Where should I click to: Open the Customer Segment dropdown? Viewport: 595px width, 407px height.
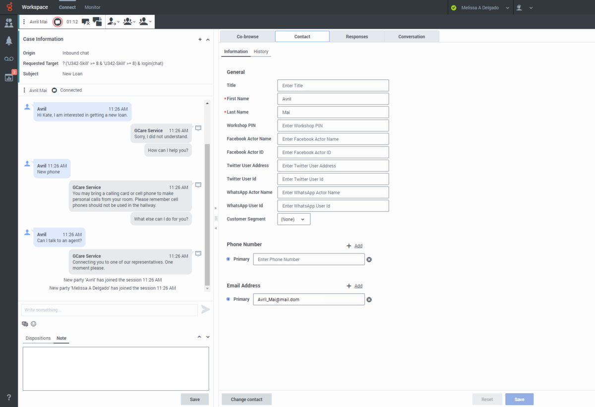point(294,219)
